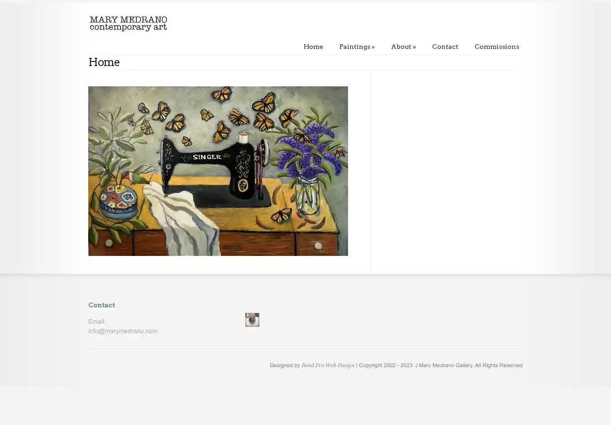This screenshot has height=425, width=611.
Task: Click the double-arrow beside About
Action: (414, 47)
